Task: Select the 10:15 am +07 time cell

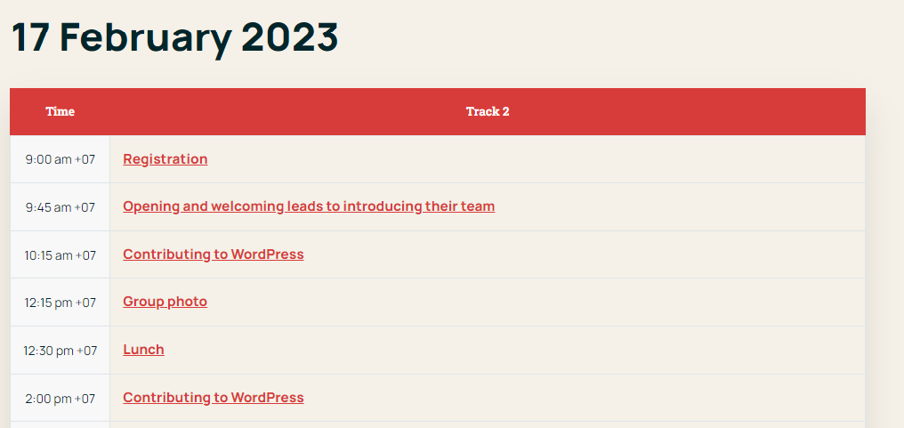Action: pos(60,255)
